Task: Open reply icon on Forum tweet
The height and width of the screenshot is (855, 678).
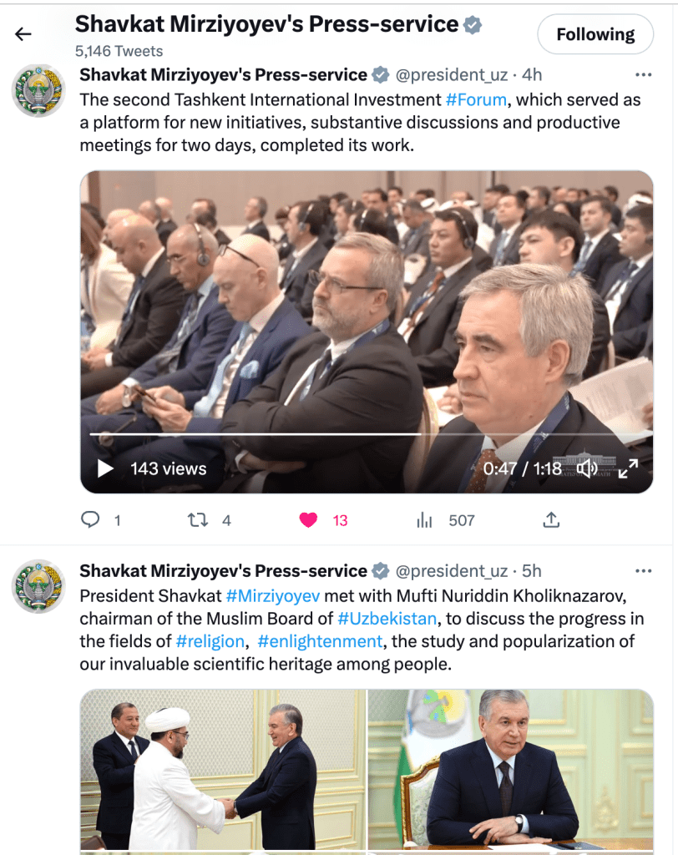Action: pos(90,519)
